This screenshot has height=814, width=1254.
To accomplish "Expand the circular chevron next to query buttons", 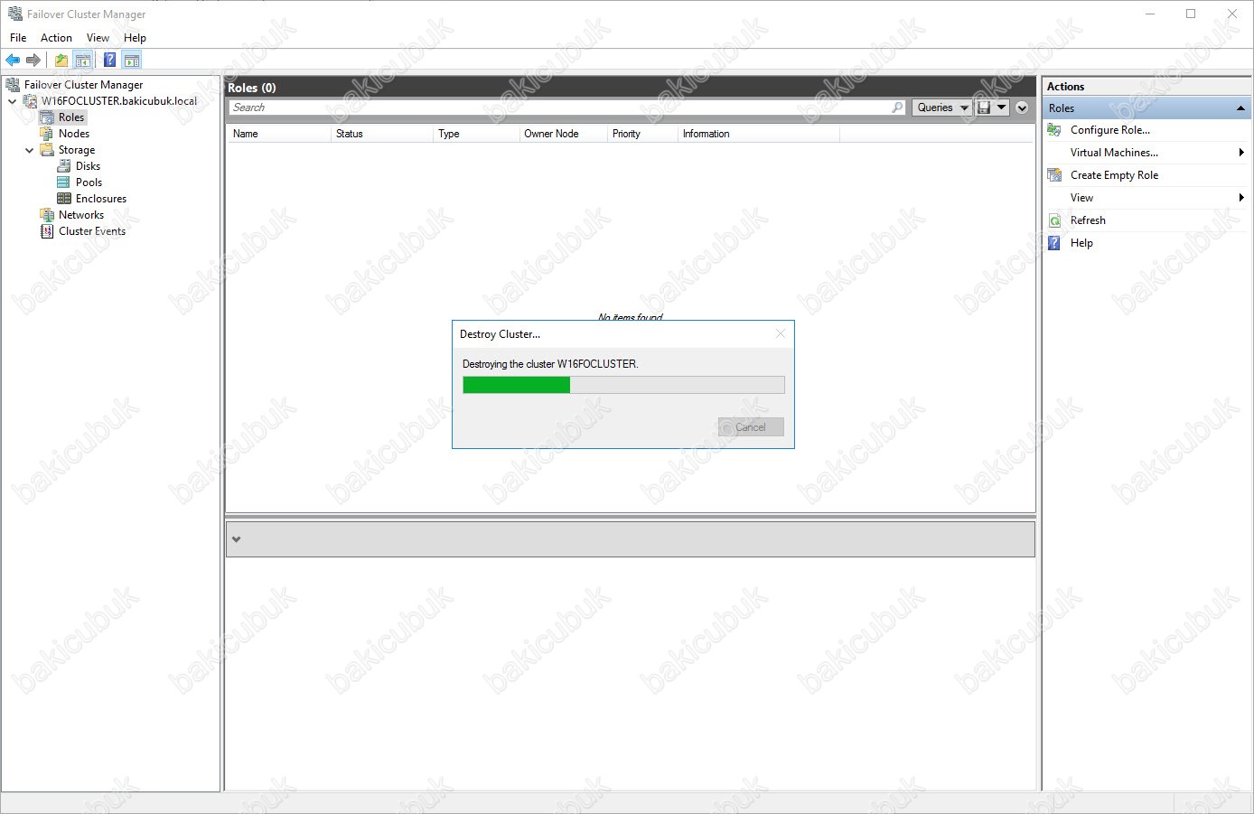I will pyautogui.click(x=1022, y=108).
